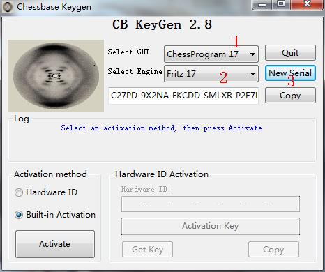Quit the keygen application

pos(290,53)
